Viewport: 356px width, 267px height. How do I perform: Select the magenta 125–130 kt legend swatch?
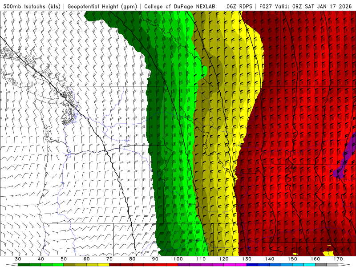(241, 264)
